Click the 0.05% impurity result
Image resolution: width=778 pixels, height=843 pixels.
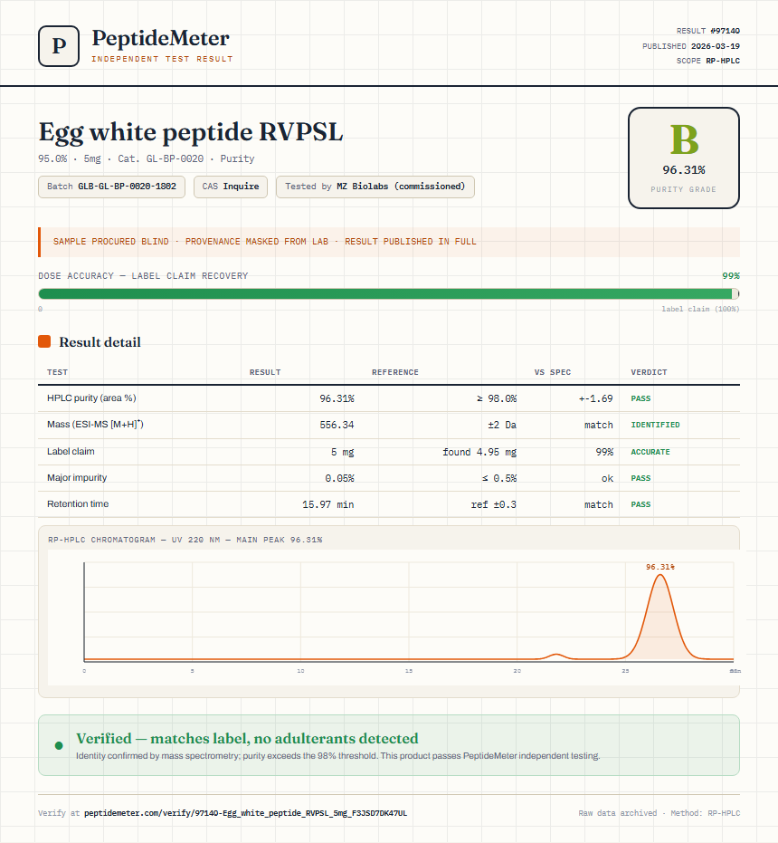coord(339,478)
